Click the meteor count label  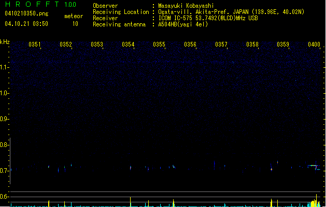74,16
